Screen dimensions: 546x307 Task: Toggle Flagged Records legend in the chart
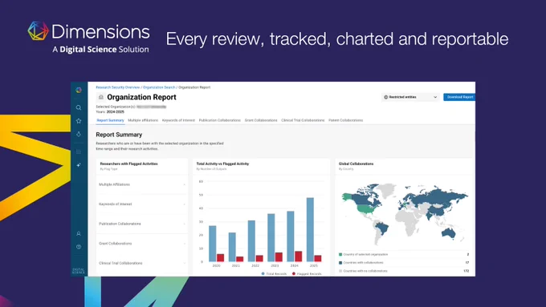307,274
